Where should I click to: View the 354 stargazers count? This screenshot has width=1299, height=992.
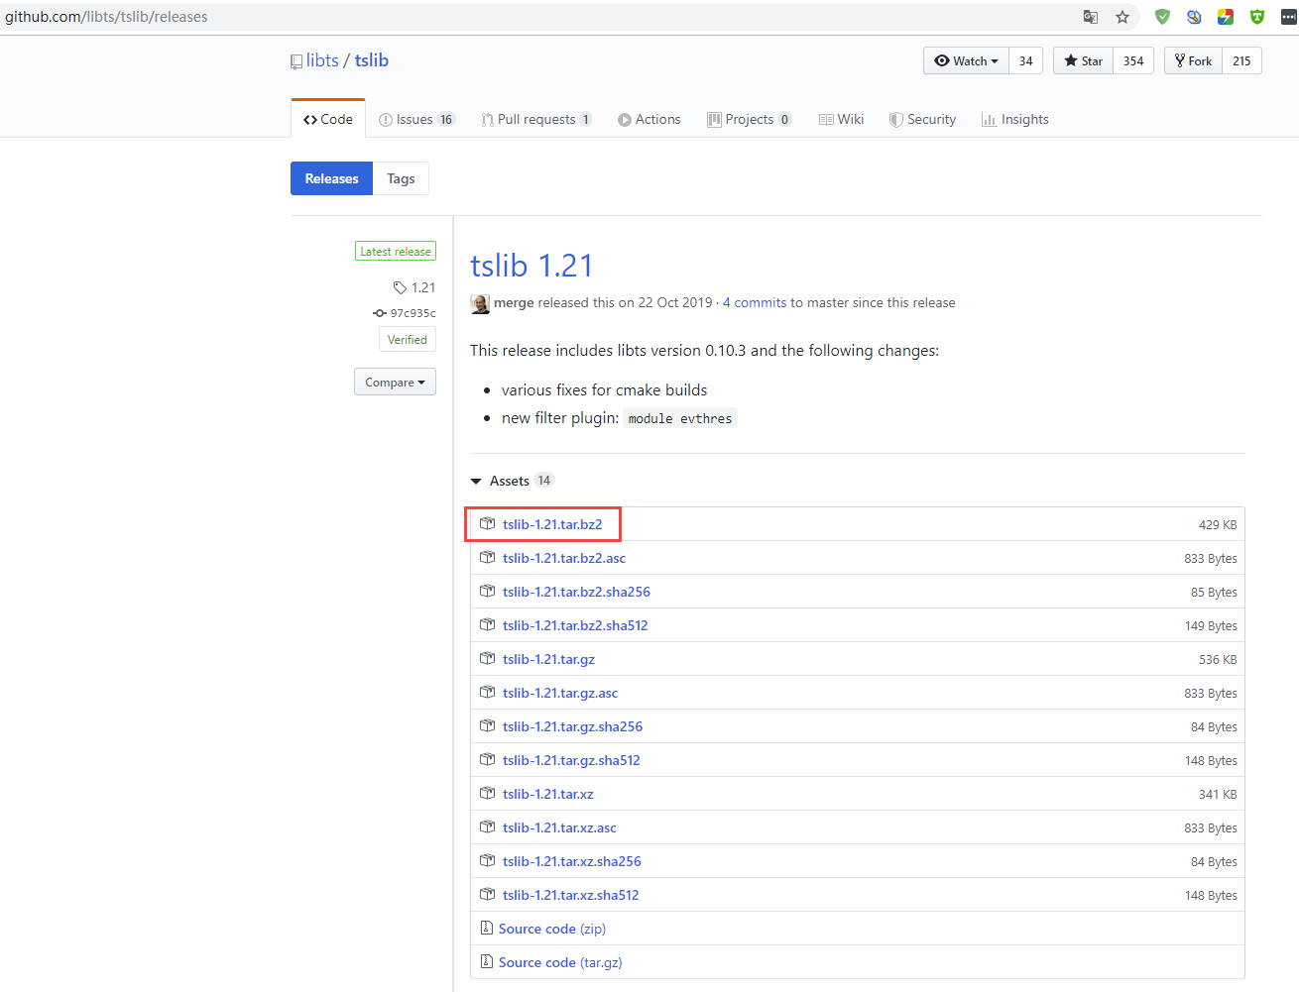pyautogui.click(x=1133, y=60)
